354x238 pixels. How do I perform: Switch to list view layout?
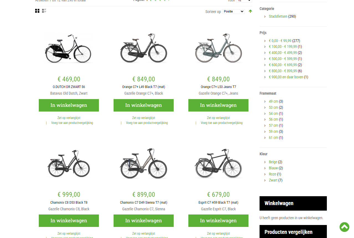click(44, 11)
